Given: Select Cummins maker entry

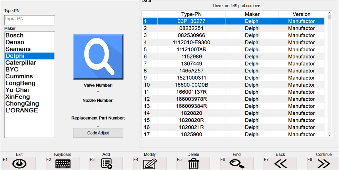Looking at the screenshot, I should tap(19, 76).
